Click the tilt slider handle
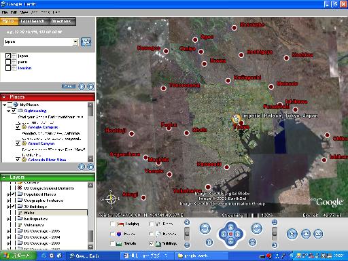 pyautogui.click(x=275, y=233)
